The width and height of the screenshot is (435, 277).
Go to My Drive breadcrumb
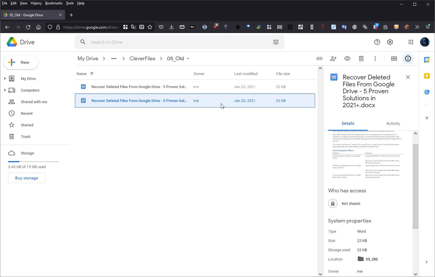[x=88, y=59]
